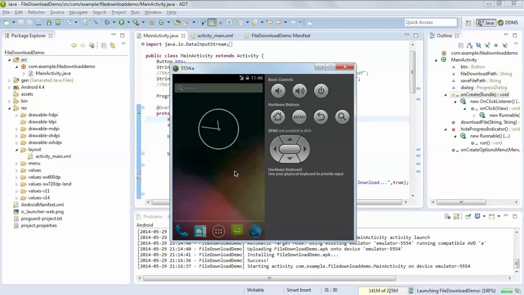Expand the Android 4.4 library node
This screenshot has height=295, width=524.
(9, 87)
